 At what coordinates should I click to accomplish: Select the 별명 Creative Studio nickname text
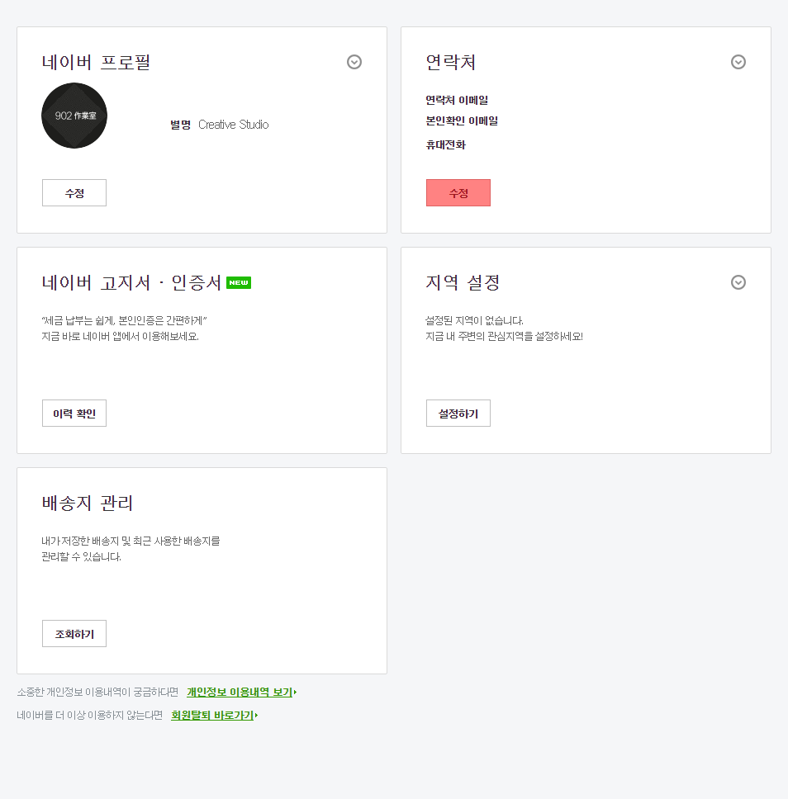(219, 125)
